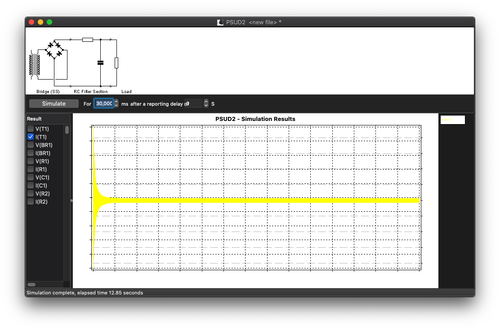This screenshot has height=330, width=500.
Task: Enable the I(R1) result checkbox
Action: pos(31,169)
